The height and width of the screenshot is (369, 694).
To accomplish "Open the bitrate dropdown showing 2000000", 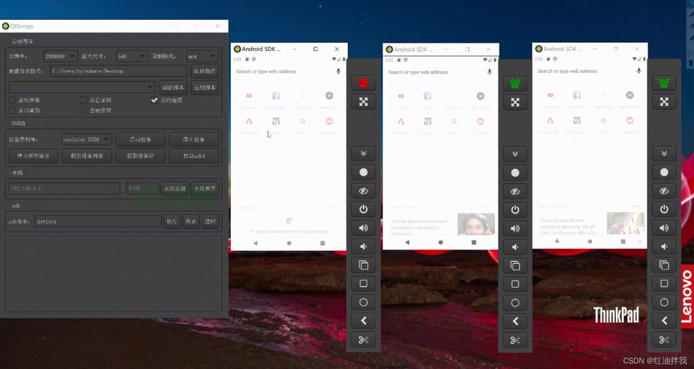I will 60,56.
